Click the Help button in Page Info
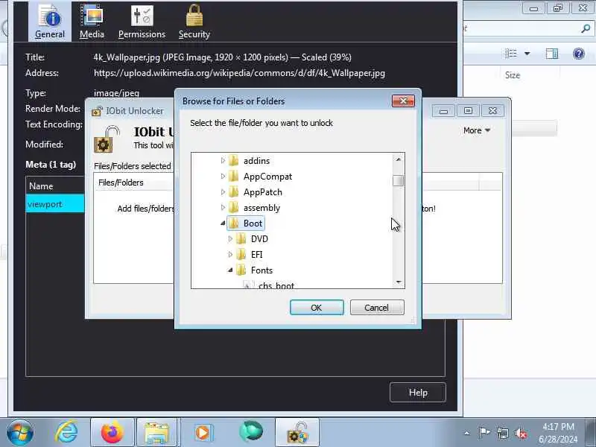 418,393
